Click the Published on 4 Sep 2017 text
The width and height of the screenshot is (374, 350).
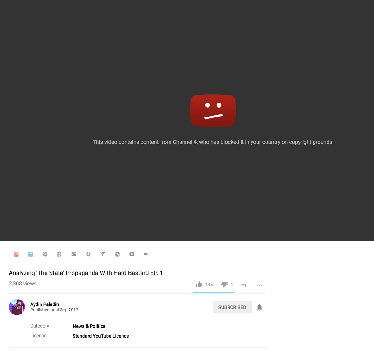[x=54, y=310]
